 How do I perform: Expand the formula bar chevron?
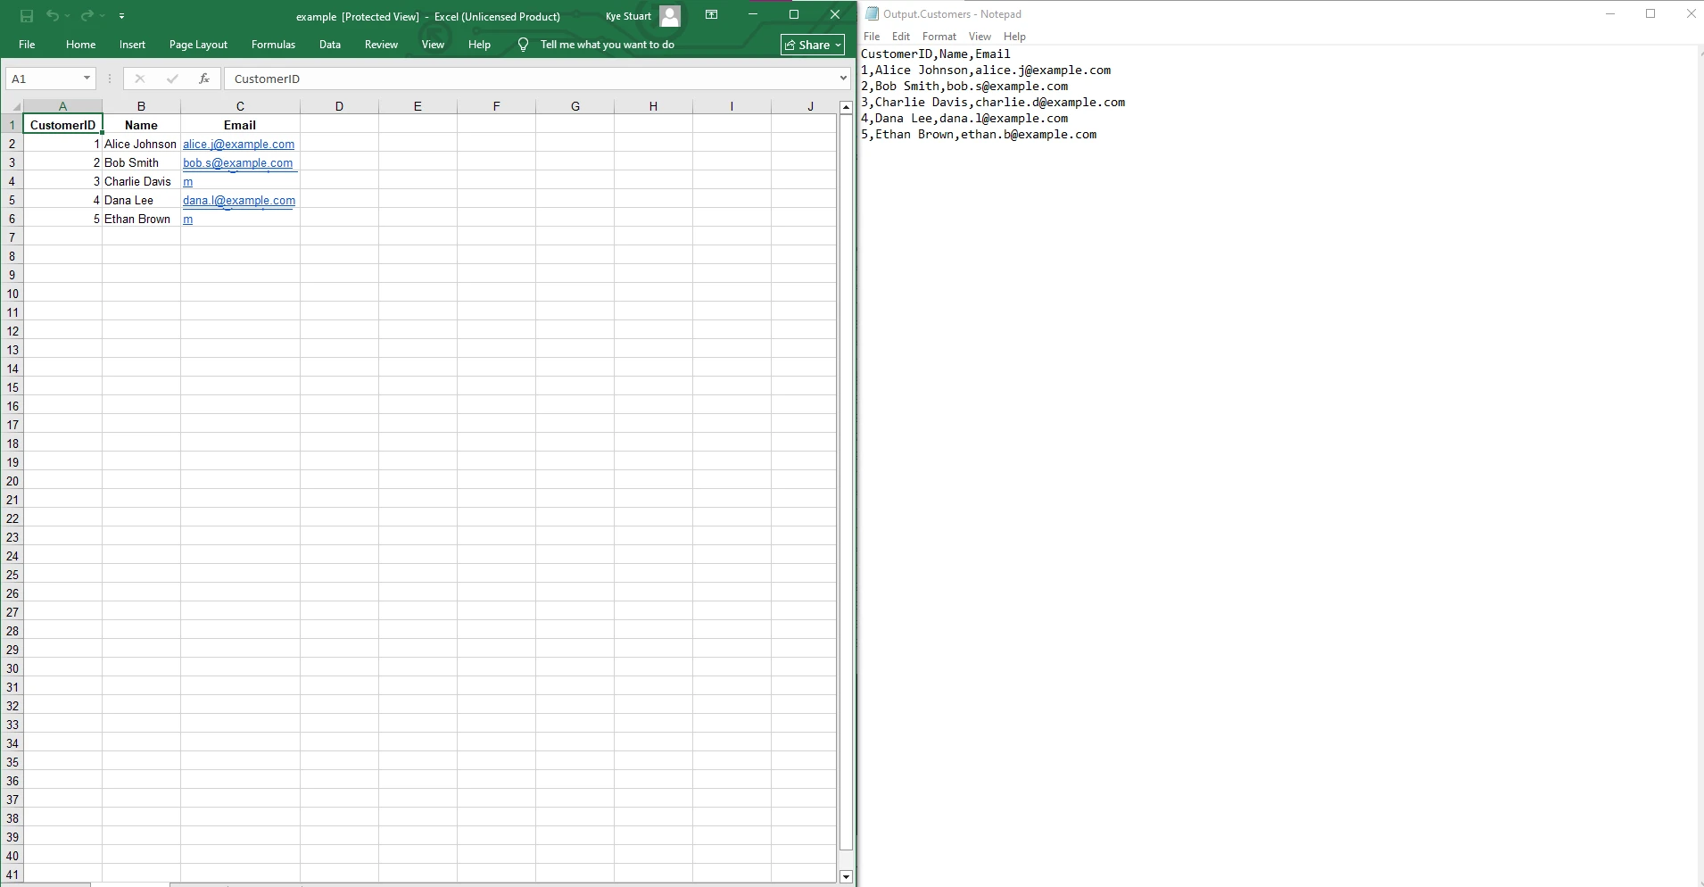(842, 79)
